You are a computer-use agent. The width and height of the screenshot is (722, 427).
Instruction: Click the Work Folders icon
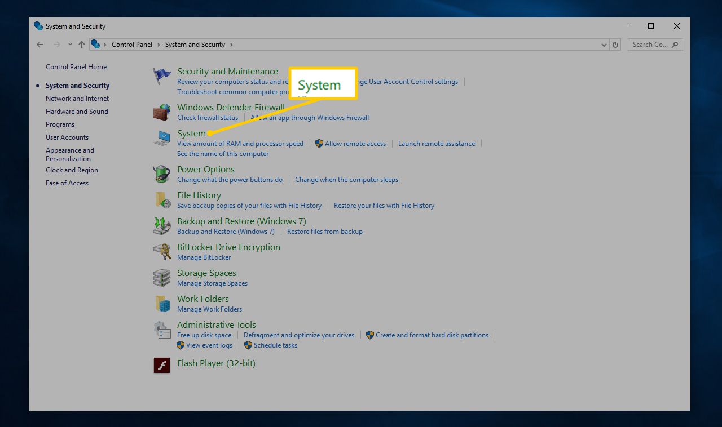click(162, 304)
